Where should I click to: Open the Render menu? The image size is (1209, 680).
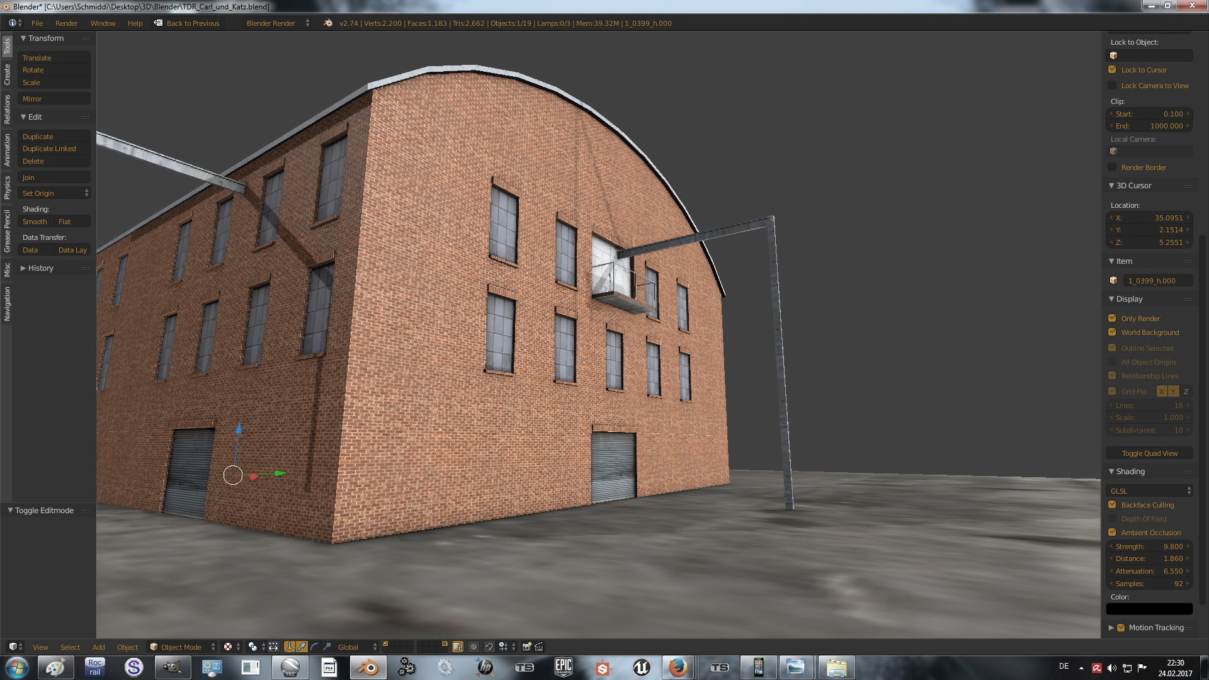[66, 23]
